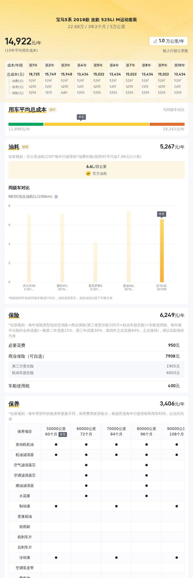Click the green segment of the cost bar
193x578 pixels.
pos(26,124)
